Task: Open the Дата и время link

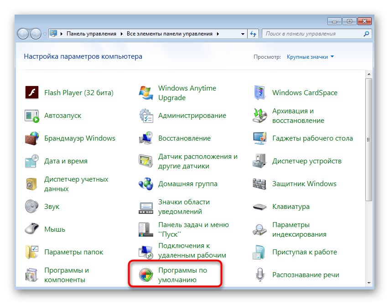Action: [x=66, y=161]
